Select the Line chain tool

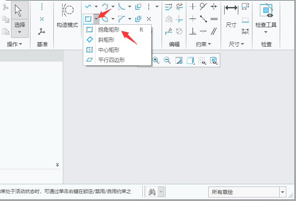coord(88,7)
